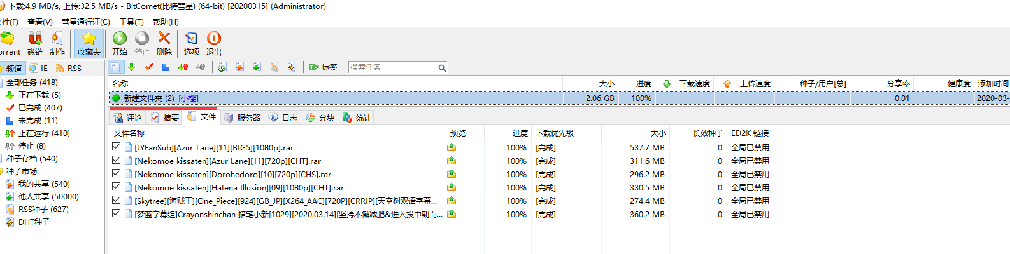Switch to the RSS sidebar tab

click(69, 68)
